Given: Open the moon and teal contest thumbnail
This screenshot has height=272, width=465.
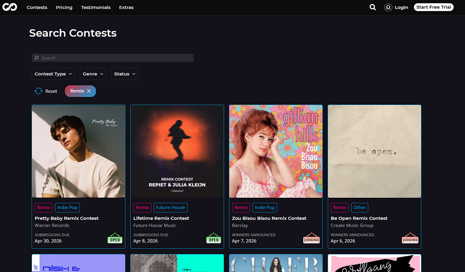Looking at the screenshot, I should [177, 263].
